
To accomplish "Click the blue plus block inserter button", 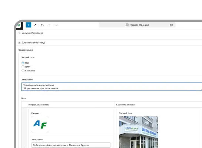I will point(28,25).
